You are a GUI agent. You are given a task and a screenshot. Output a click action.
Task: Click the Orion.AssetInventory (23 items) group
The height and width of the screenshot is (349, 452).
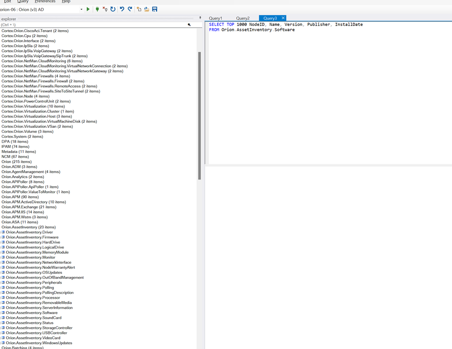pyautogui.click(x=29, y=227)
